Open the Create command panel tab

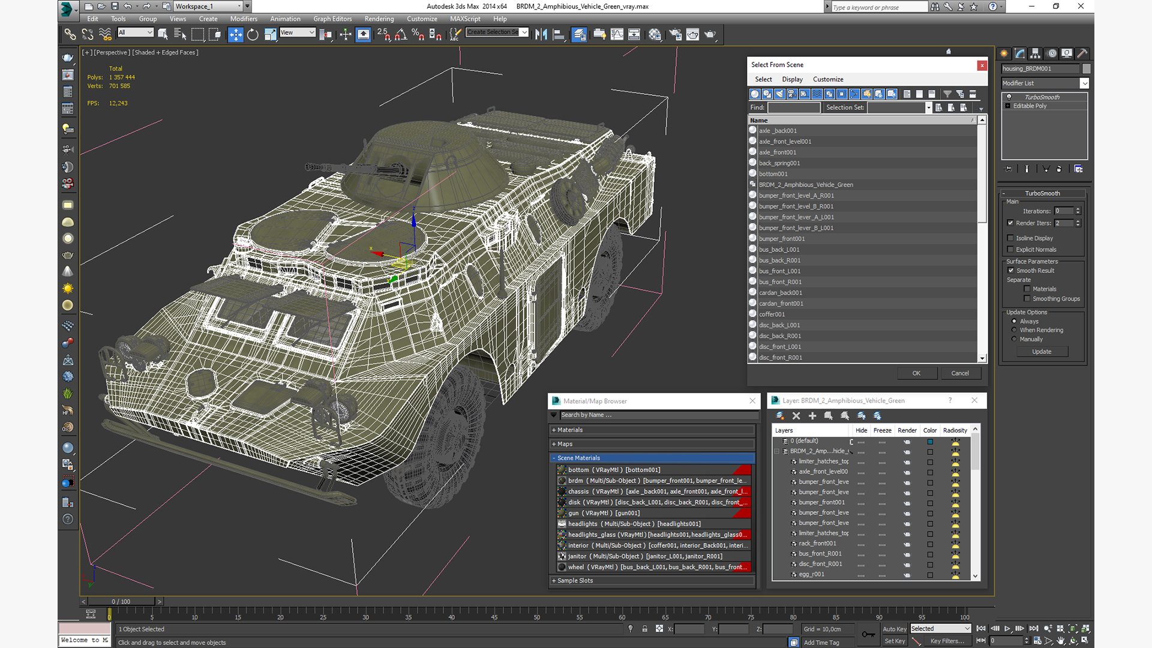(x=1004, y=53)
